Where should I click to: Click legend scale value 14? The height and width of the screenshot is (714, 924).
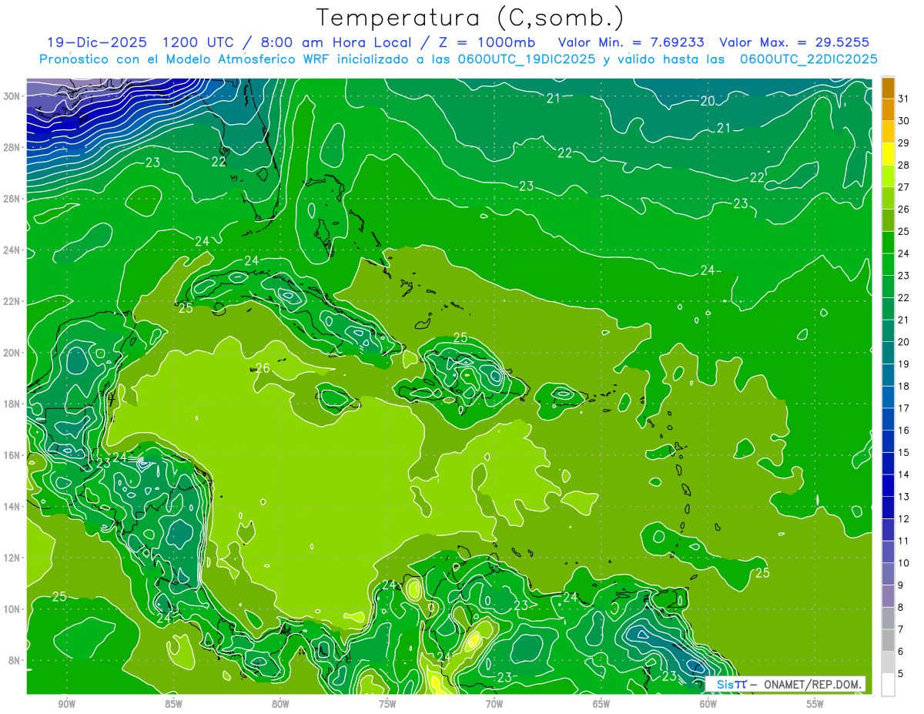pos(904,474)
